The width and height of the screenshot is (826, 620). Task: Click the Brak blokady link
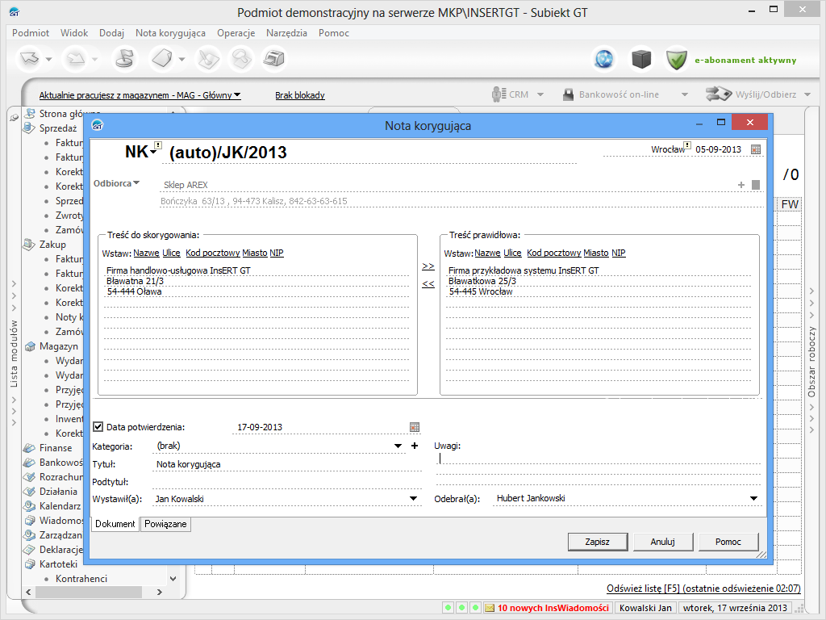coord(299,95)
